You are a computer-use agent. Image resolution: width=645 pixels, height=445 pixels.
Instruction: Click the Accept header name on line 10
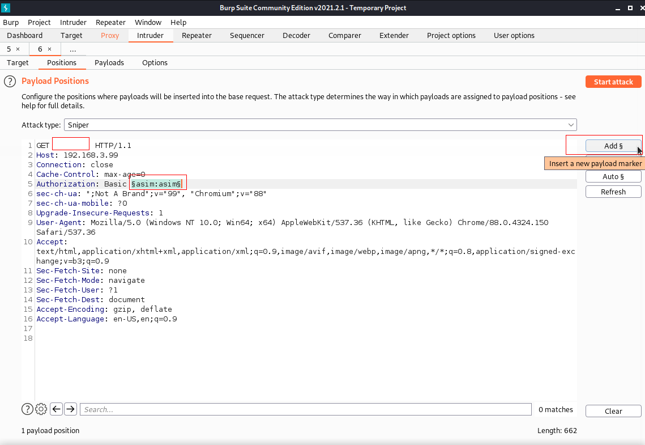click(x=52, y=241)
